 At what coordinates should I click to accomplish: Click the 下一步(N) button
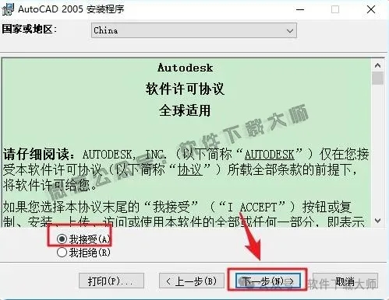pos(268,281)
